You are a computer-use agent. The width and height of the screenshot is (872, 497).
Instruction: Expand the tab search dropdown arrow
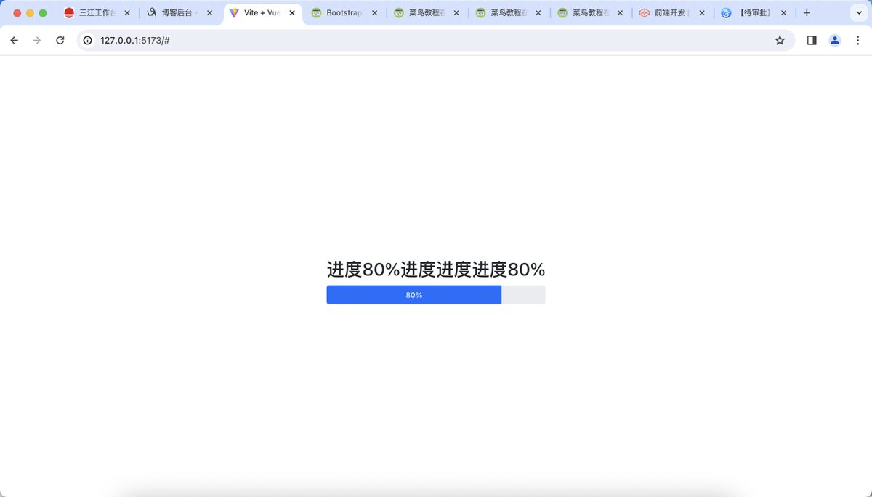[857, 13]
